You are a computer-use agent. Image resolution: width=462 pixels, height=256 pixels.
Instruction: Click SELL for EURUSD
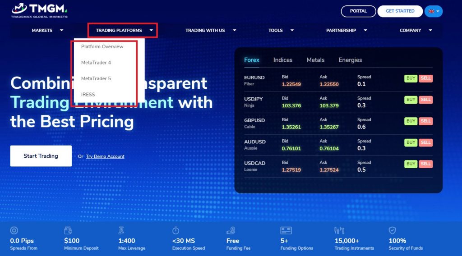pos(425,78)
